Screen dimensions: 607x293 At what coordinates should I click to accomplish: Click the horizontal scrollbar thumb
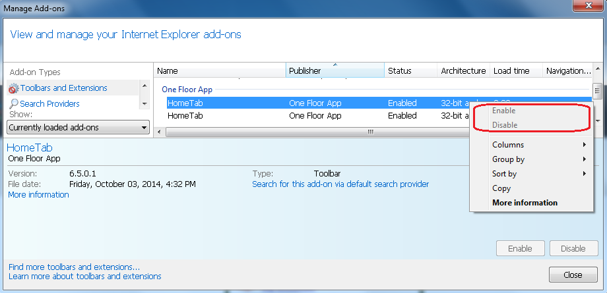pyautogui.click(x=317, y=132)
